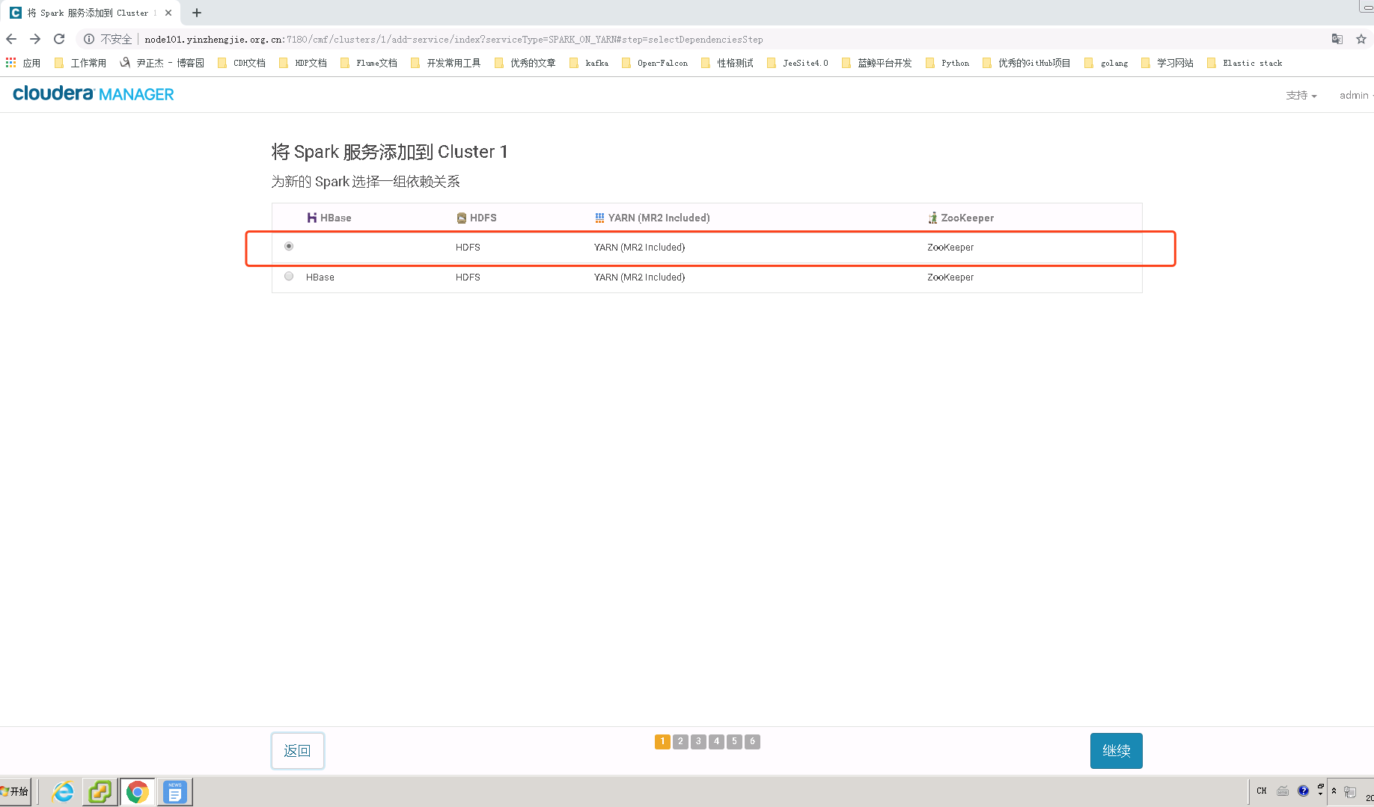Click the bookmark star in address bar
Viewport: 1374px width, 807px height.
1360,39
